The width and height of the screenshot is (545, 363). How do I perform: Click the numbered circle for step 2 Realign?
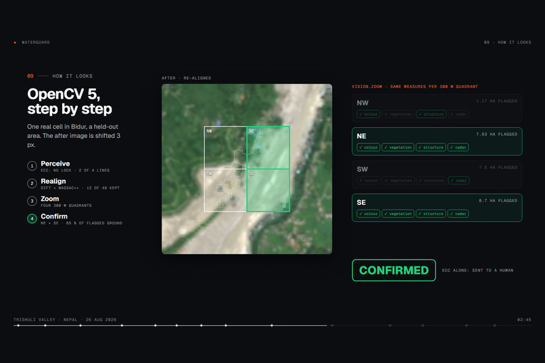32,183
